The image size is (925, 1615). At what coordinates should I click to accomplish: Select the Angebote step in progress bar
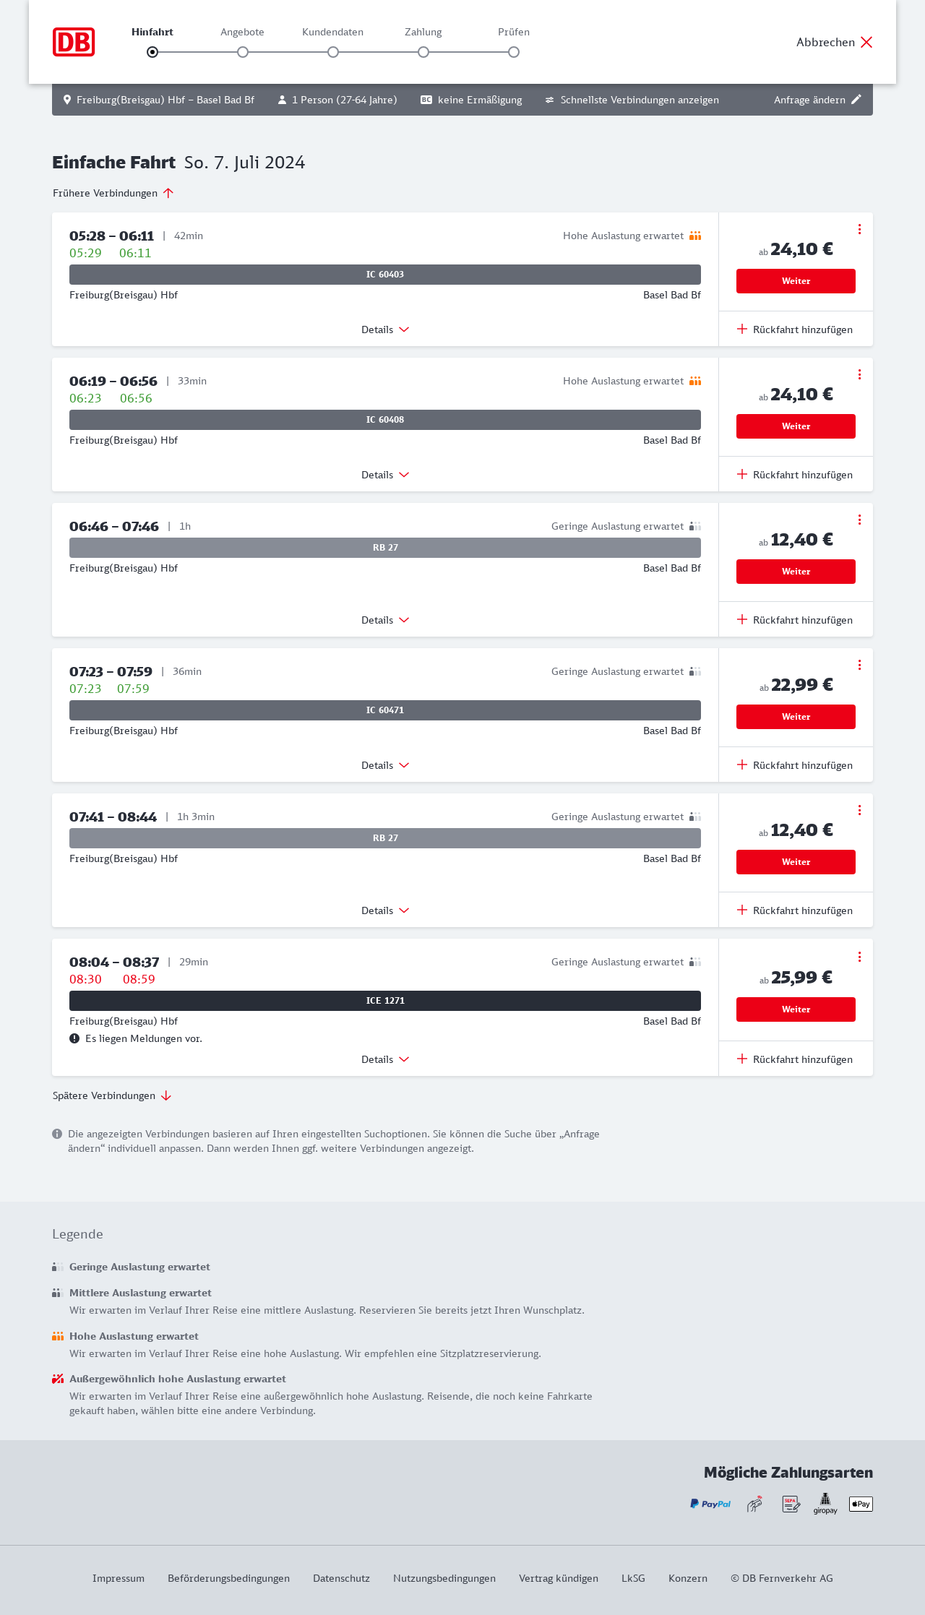click(243, 51)
